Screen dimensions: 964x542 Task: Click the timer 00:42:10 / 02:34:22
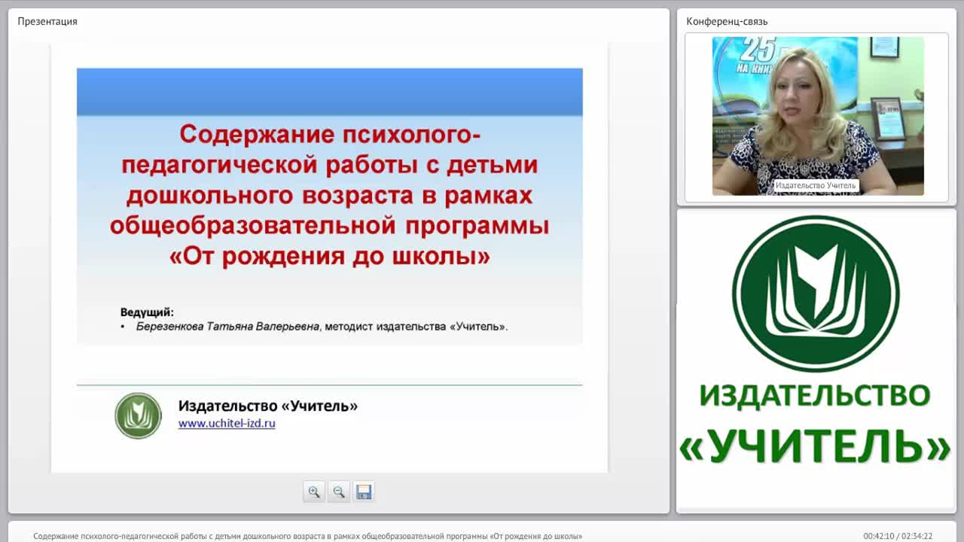click(898, 536)
